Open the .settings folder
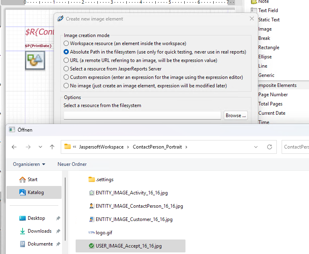Image resolution: width=309 pixels, height=254 pixels. [x=104, y=180]
